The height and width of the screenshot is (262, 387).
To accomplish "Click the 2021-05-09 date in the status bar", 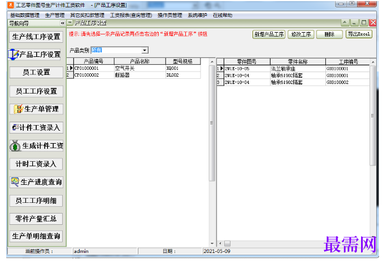I will 217,251.
